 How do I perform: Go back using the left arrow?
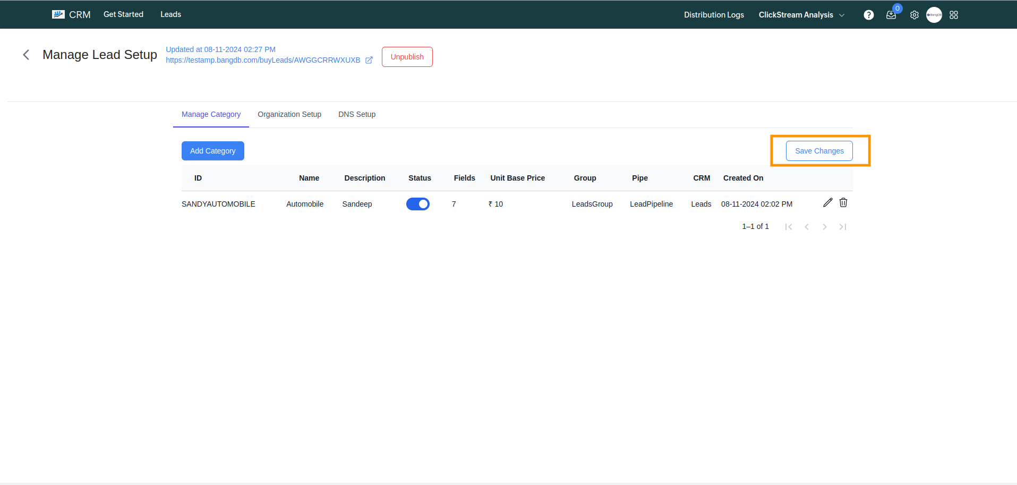pyautogui.click(x=26, y=55)
